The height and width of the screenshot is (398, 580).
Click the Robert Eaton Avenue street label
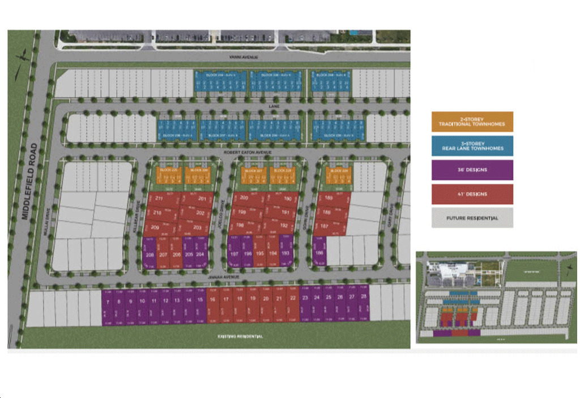pos(246,153)
